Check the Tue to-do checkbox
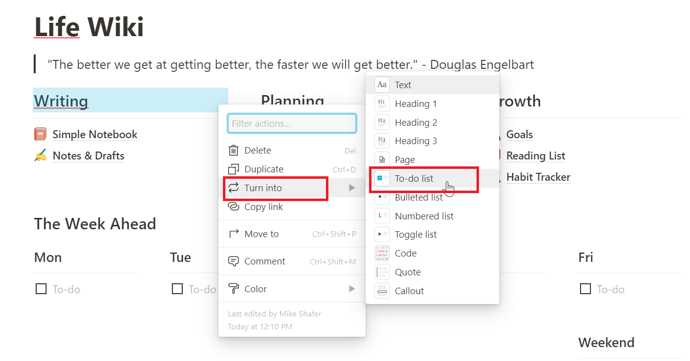 point(177,289)
